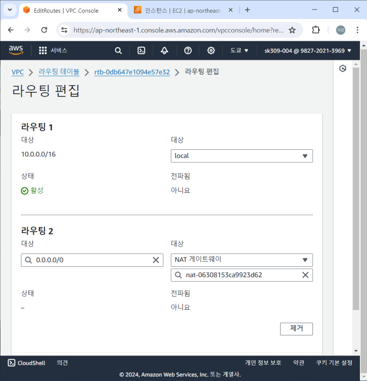Click the inner page vertical scrollbar
The image size is (367, 381).
pos(356,189)
